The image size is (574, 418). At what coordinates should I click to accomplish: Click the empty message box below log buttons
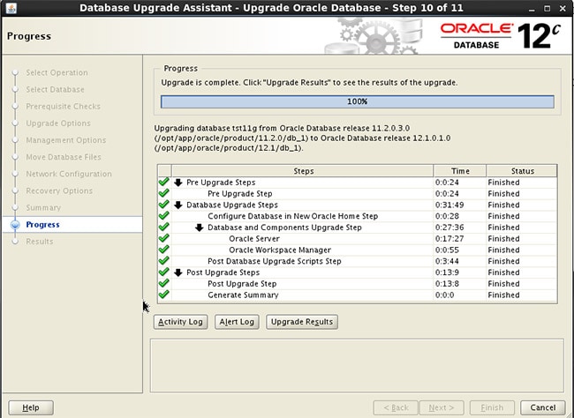[x=357, y=365]
